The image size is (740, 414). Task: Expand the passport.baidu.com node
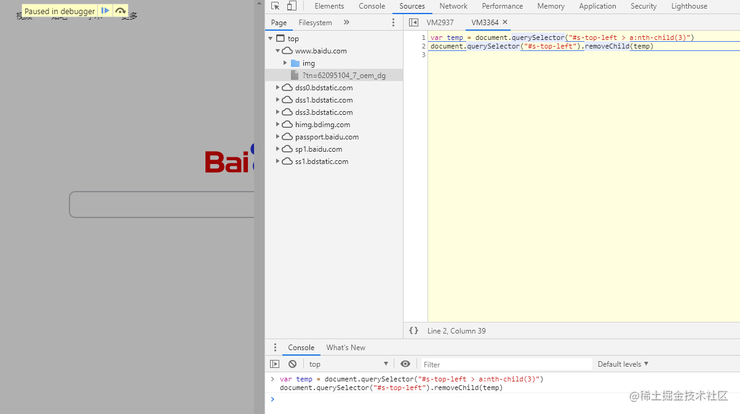pyautogui.click(x=277, y=137)
